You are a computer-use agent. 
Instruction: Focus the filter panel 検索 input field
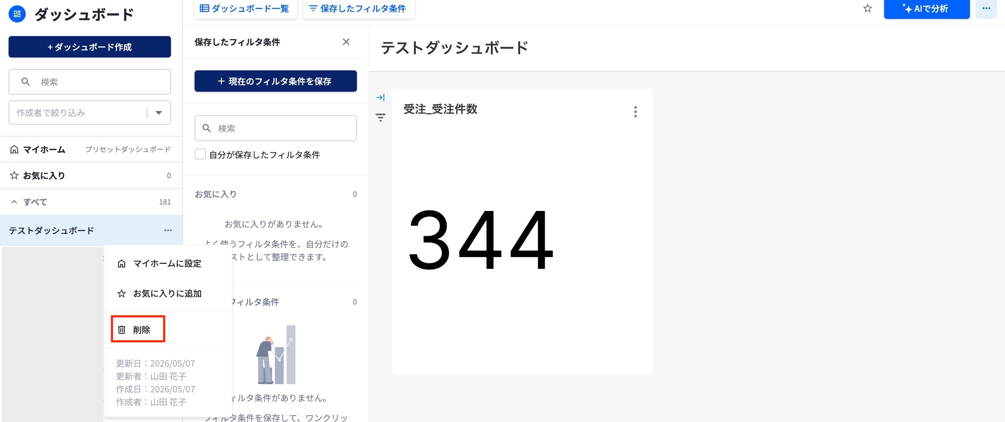click(275, 128)
